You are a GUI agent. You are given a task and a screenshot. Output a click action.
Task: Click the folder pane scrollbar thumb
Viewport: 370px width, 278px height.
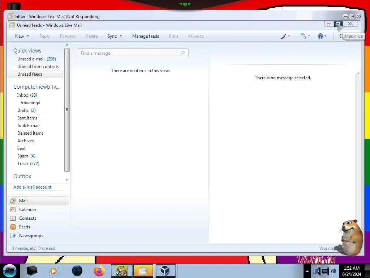(x=67, y=110)
